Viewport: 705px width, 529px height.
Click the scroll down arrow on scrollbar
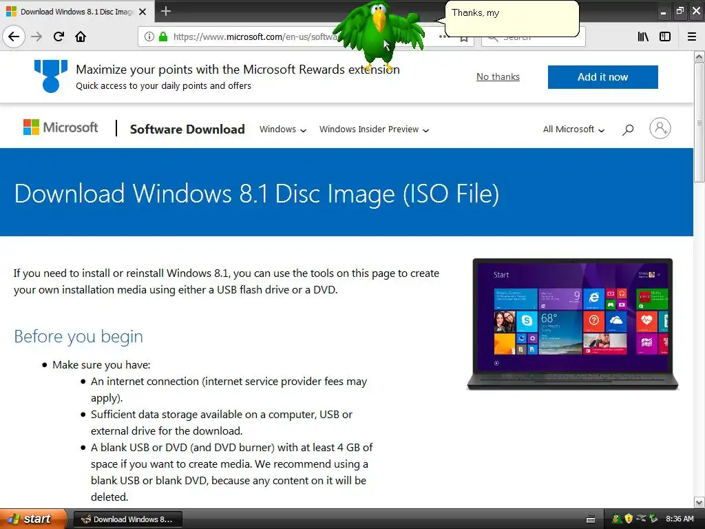tap(699, 502)
